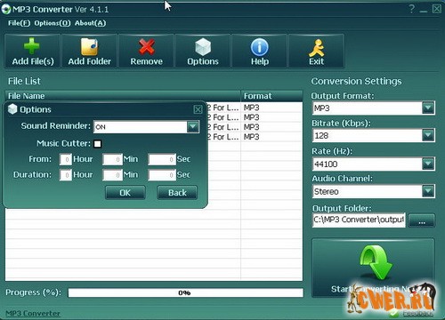Open the File(F) menu

(19, 23)
